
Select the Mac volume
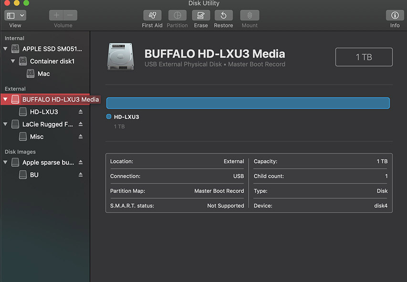click(43, 74)
